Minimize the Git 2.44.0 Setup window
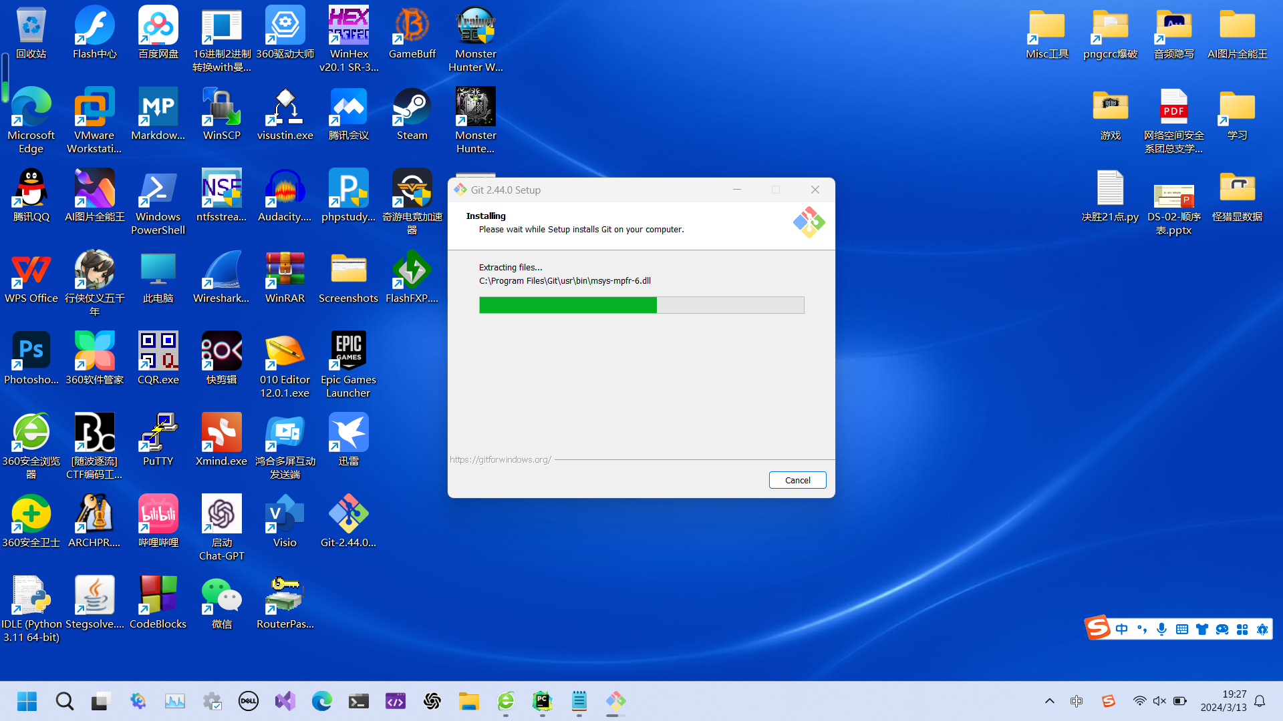Screen dimensions: 1283x721 [x=737, y=190]
